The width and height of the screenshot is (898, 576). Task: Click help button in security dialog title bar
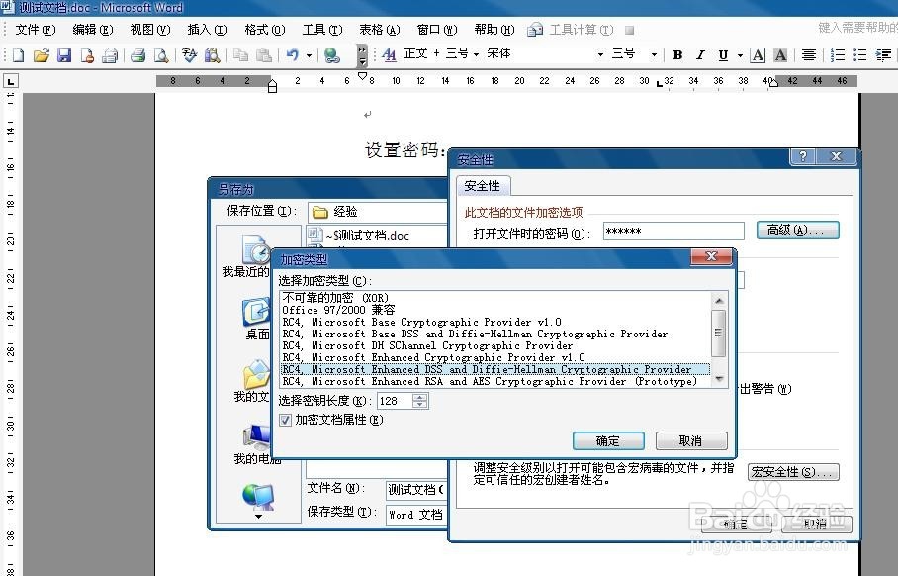803,156
